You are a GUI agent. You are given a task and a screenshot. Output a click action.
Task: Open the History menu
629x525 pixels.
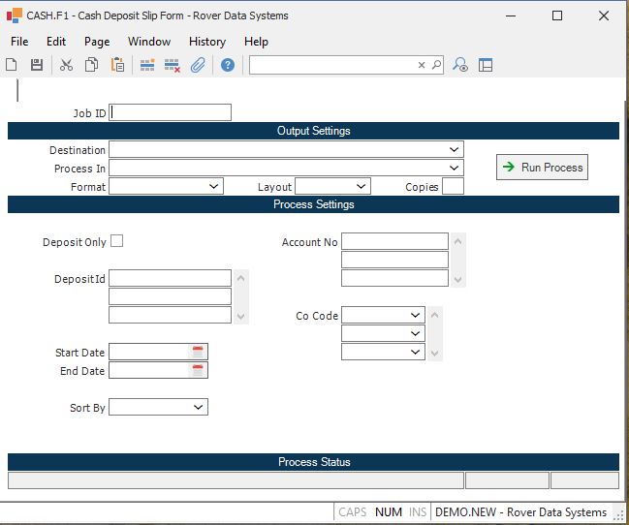pos(206,42)
